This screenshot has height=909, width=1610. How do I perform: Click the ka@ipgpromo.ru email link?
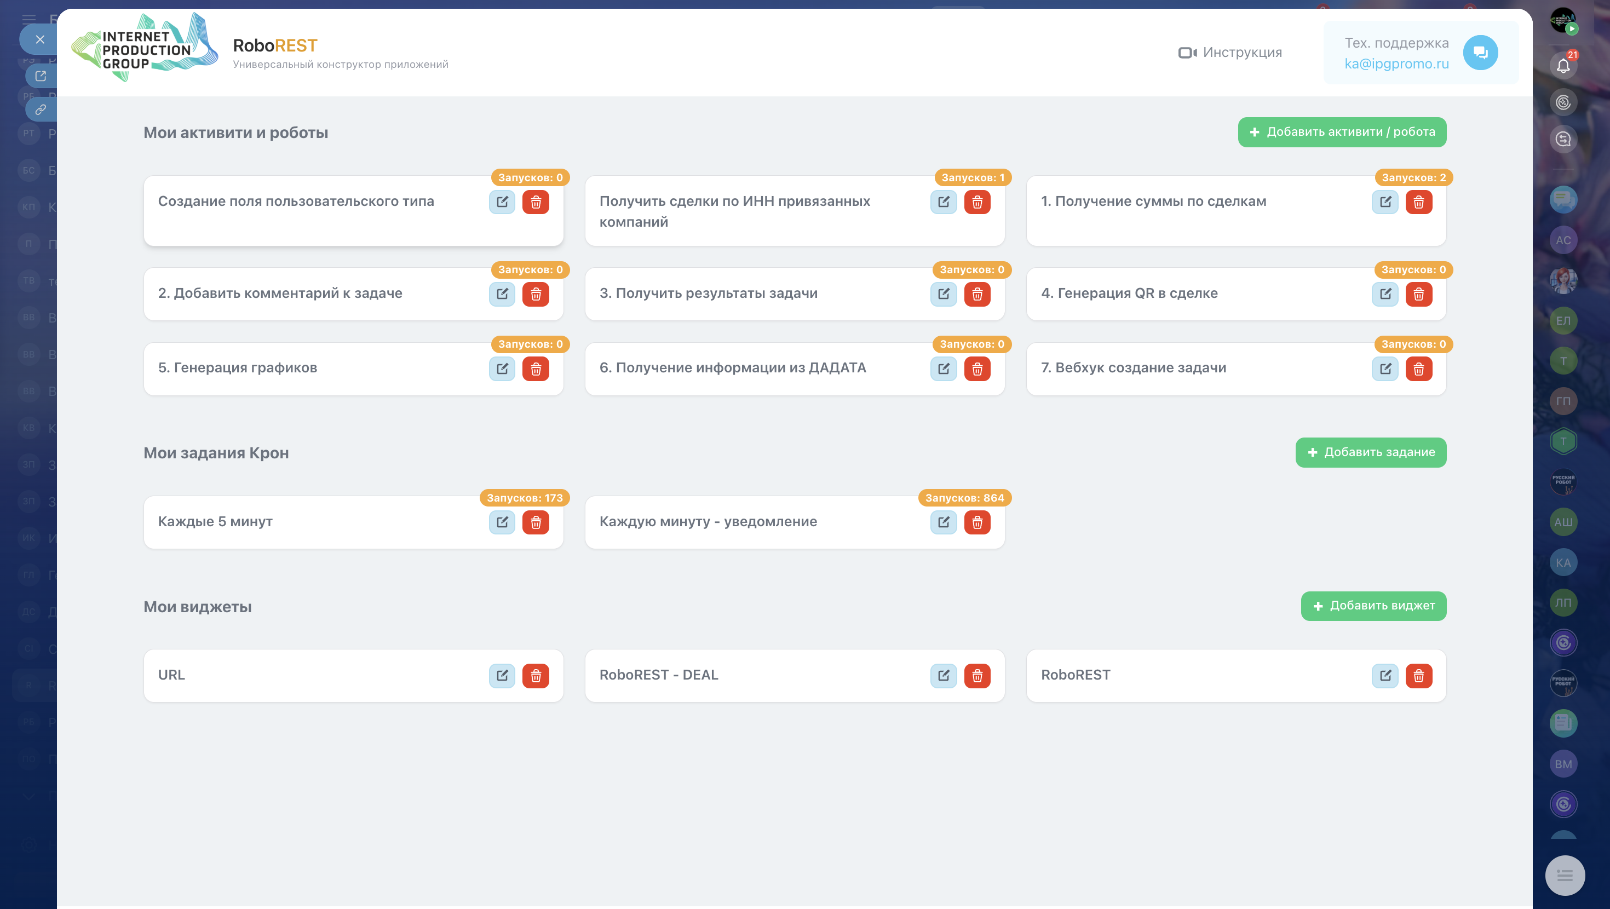coord(1396,64)
